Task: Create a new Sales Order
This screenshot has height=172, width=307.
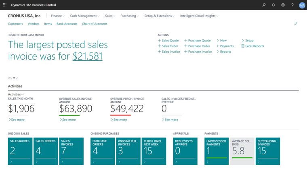Action: (168, 46)
